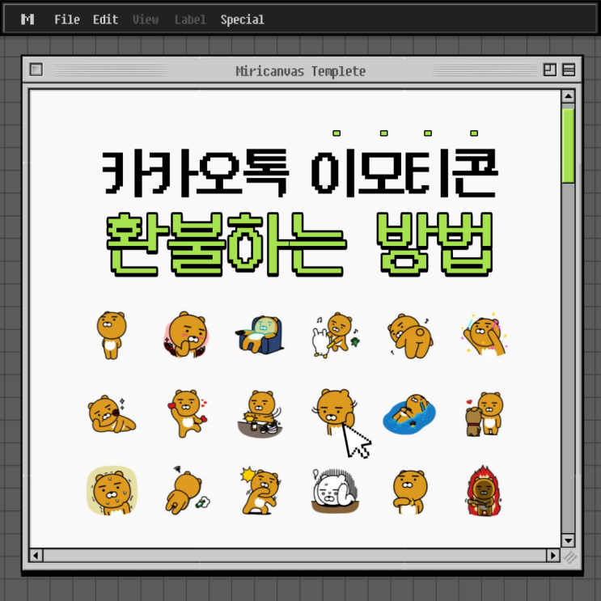Select Ryan hugging brown bear emoticon
The height and width of the screenshot is (601, 601).
coord(485,414)
